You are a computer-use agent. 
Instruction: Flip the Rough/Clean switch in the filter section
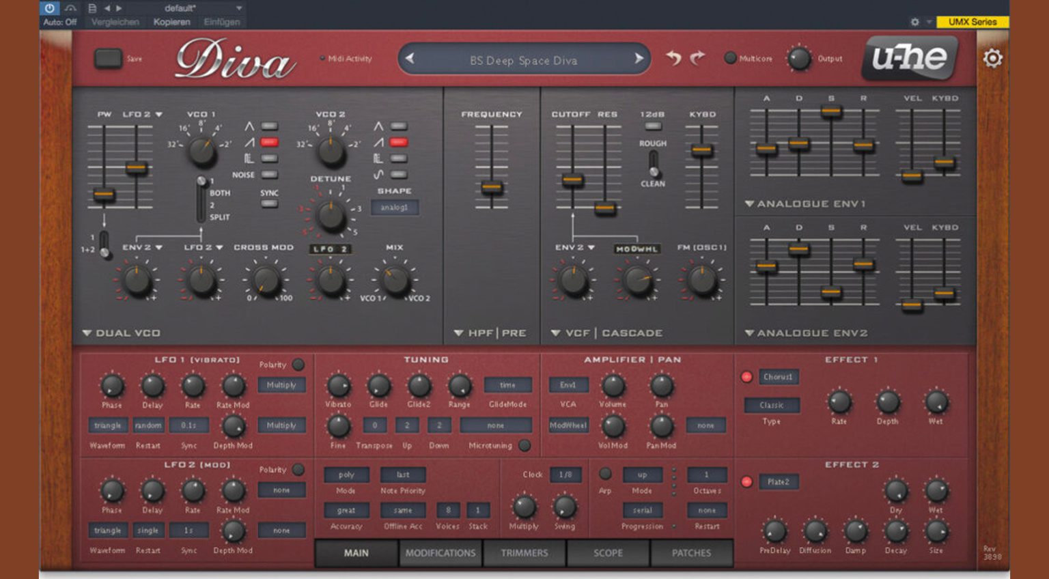(x=653, y=165)
